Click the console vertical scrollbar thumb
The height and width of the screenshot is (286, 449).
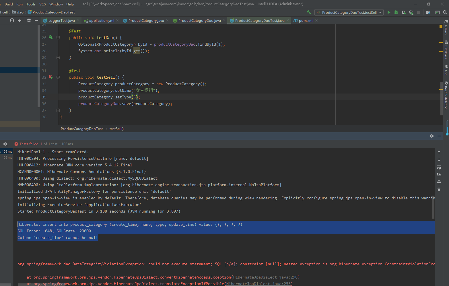433,207
